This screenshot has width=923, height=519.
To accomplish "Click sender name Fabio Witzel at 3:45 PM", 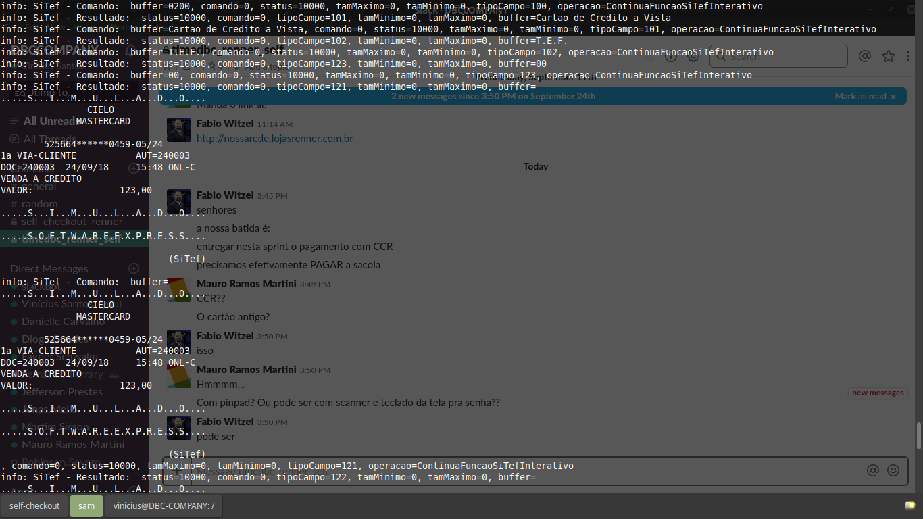I will coord(225,195).
